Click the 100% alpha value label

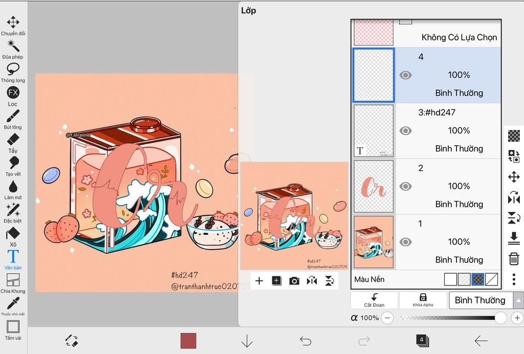click(369, 318)
